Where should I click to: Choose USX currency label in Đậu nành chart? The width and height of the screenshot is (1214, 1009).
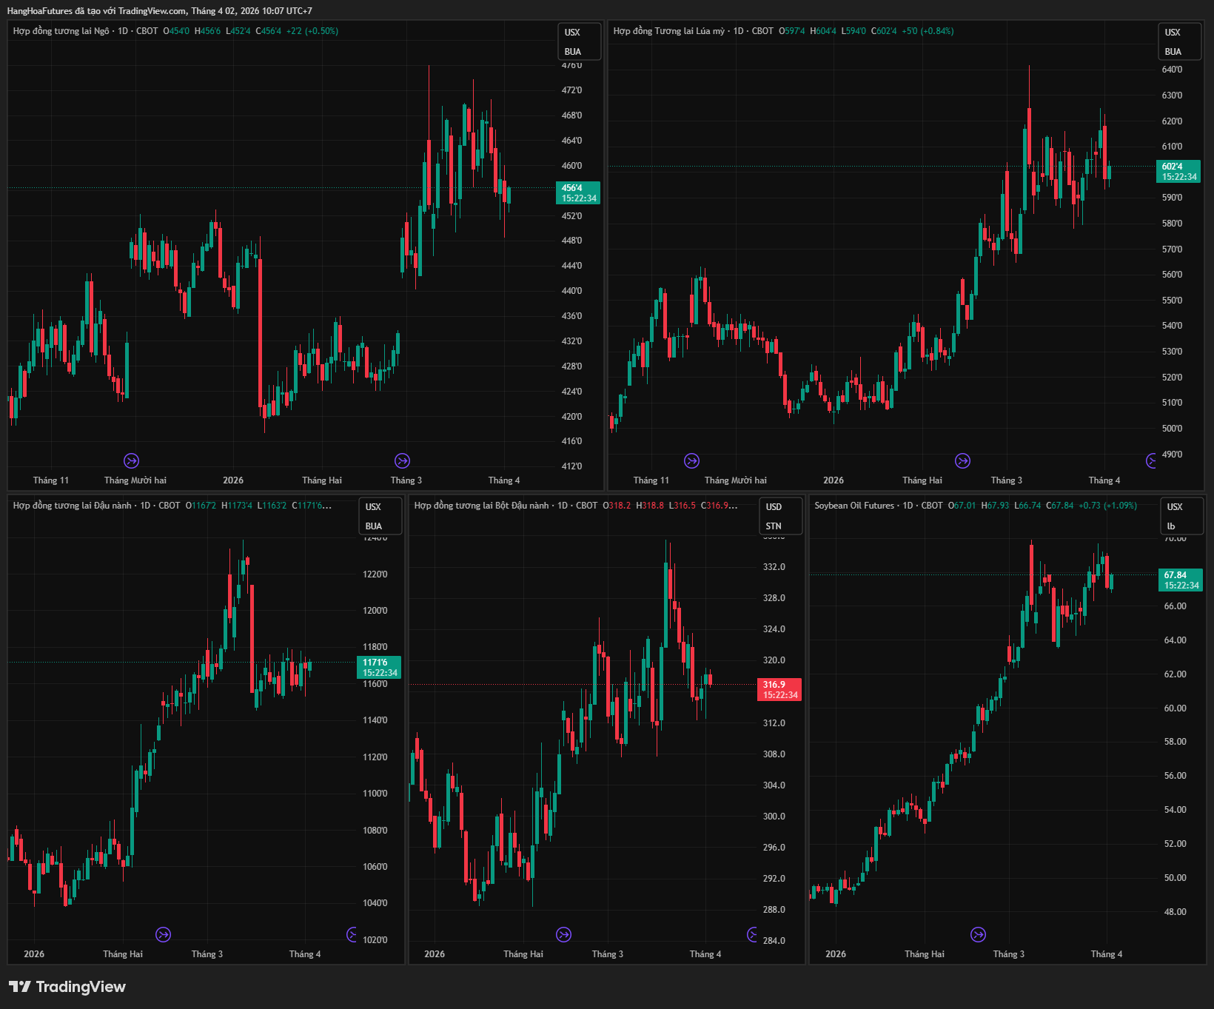tap(373, 507)
